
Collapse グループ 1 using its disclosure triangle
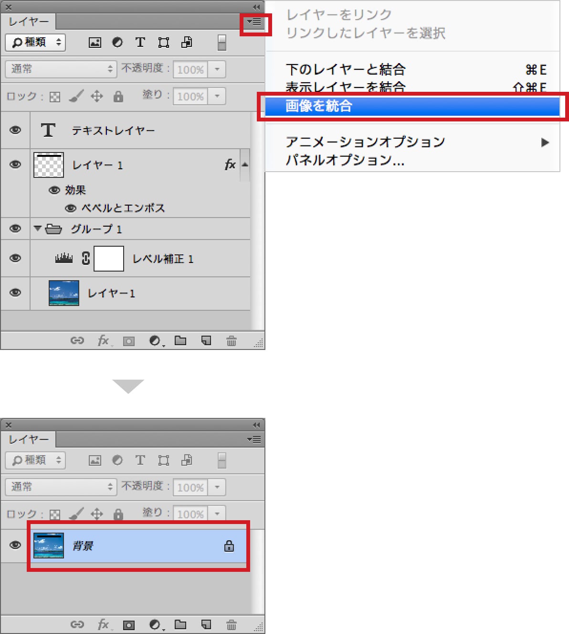click(x=38, y=229)
